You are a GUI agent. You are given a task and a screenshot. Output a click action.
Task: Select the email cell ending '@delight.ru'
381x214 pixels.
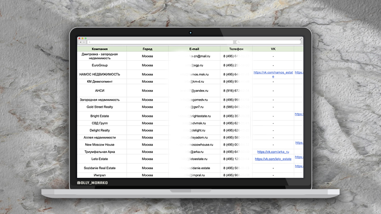(194, 130)
